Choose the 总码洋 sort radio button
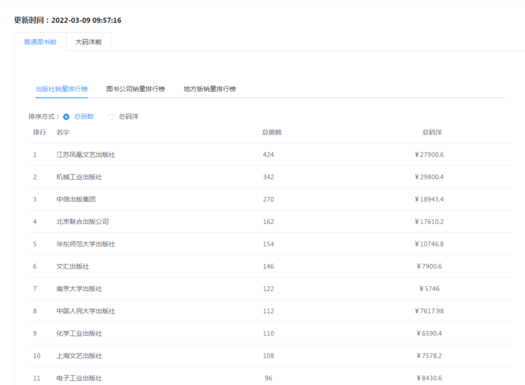 111,117
